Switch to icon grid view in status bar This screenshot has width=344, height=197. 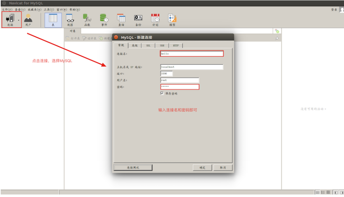coord(318,192)
